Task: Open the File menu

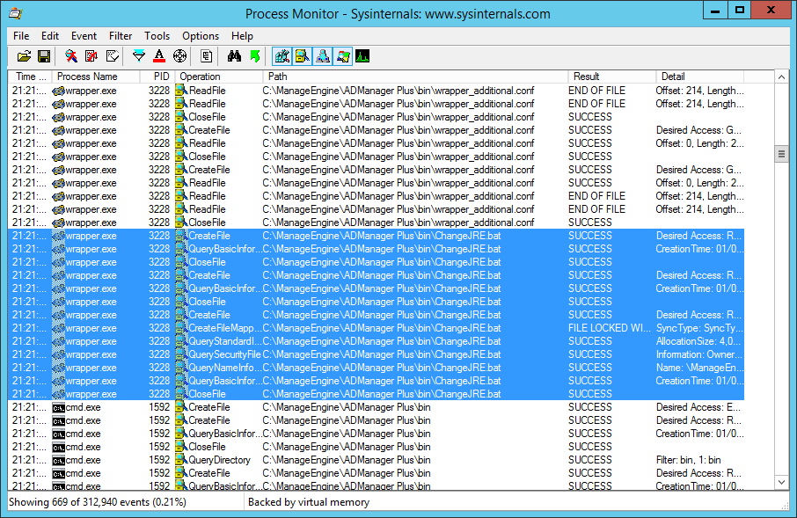Action: [x=21, y=36]
